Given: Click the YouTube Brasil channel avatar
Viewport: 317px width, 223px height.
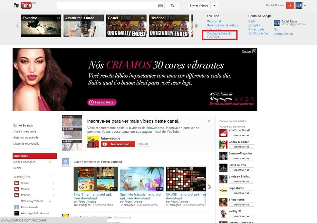Looking at the screenshot, I should click(x=223, y=132).
